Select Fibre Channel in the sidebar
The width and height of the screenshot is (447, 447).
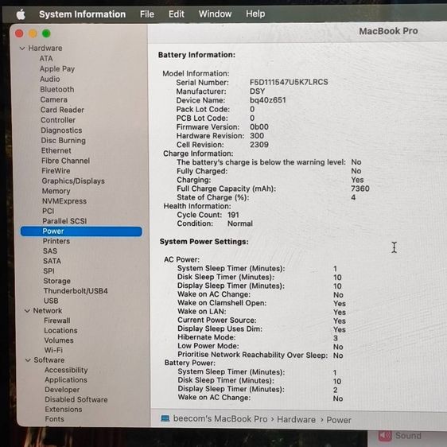tap(65, 161)
